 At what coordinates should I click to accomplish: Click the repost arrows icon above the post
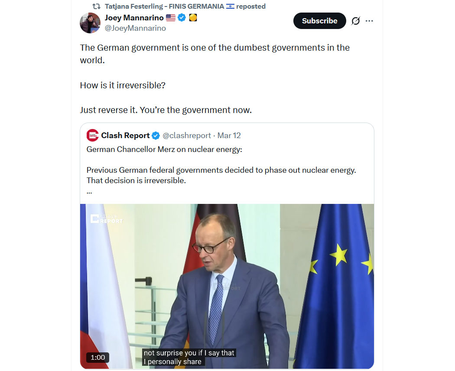(x=97, y=6)
